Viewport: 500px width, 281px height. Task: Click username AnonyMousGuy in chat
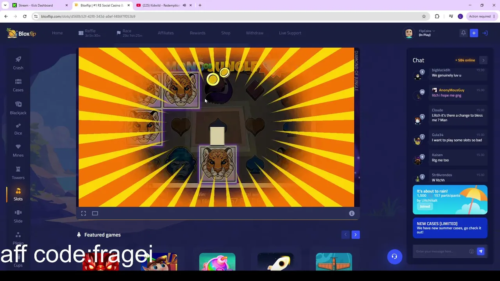(x=452, y=90)
